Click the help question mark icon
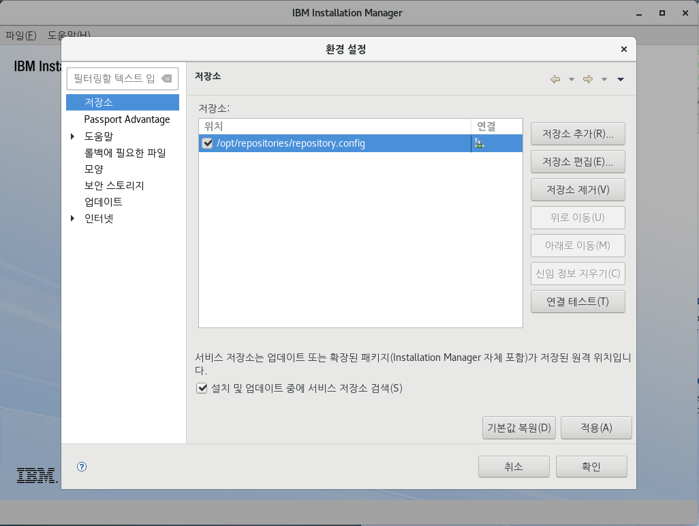 tap(82, 467)
